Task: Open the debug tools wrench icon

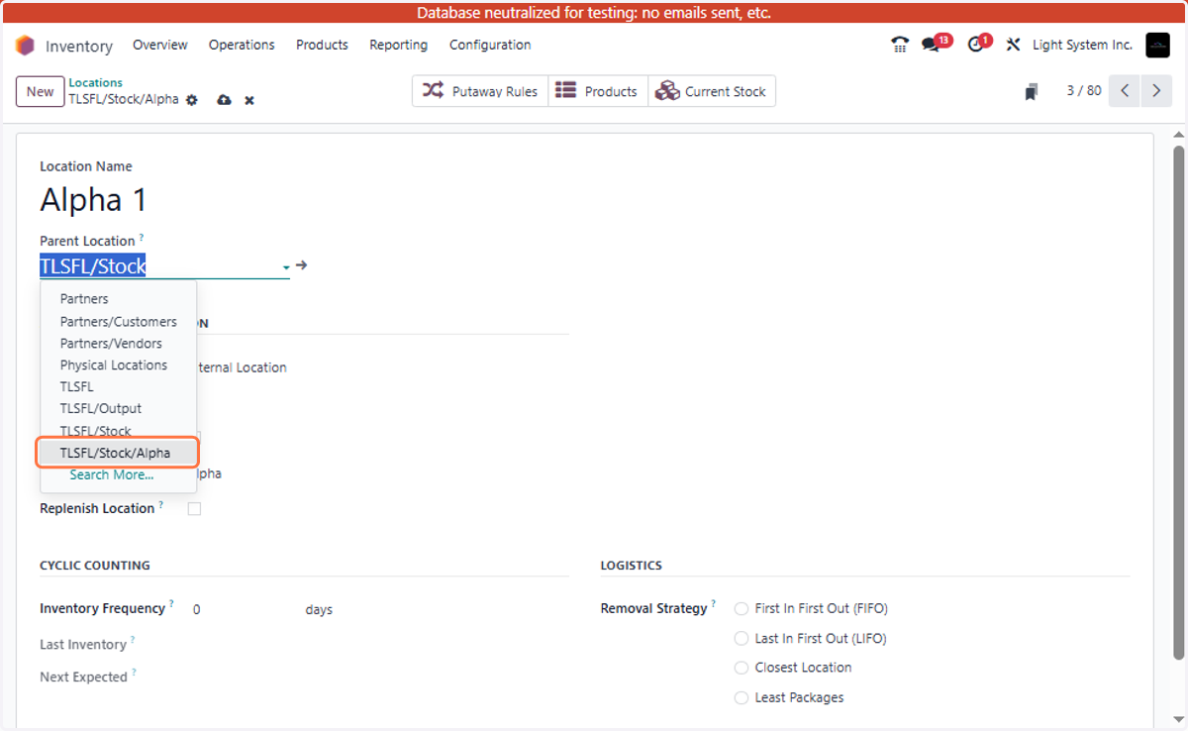Action: 1013,45
